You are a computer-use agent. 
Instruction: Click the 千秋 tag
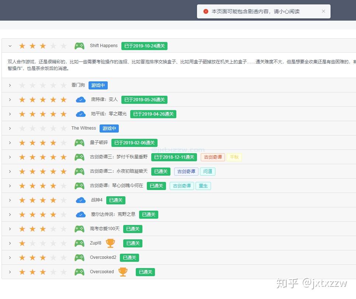tap(234, 157)
